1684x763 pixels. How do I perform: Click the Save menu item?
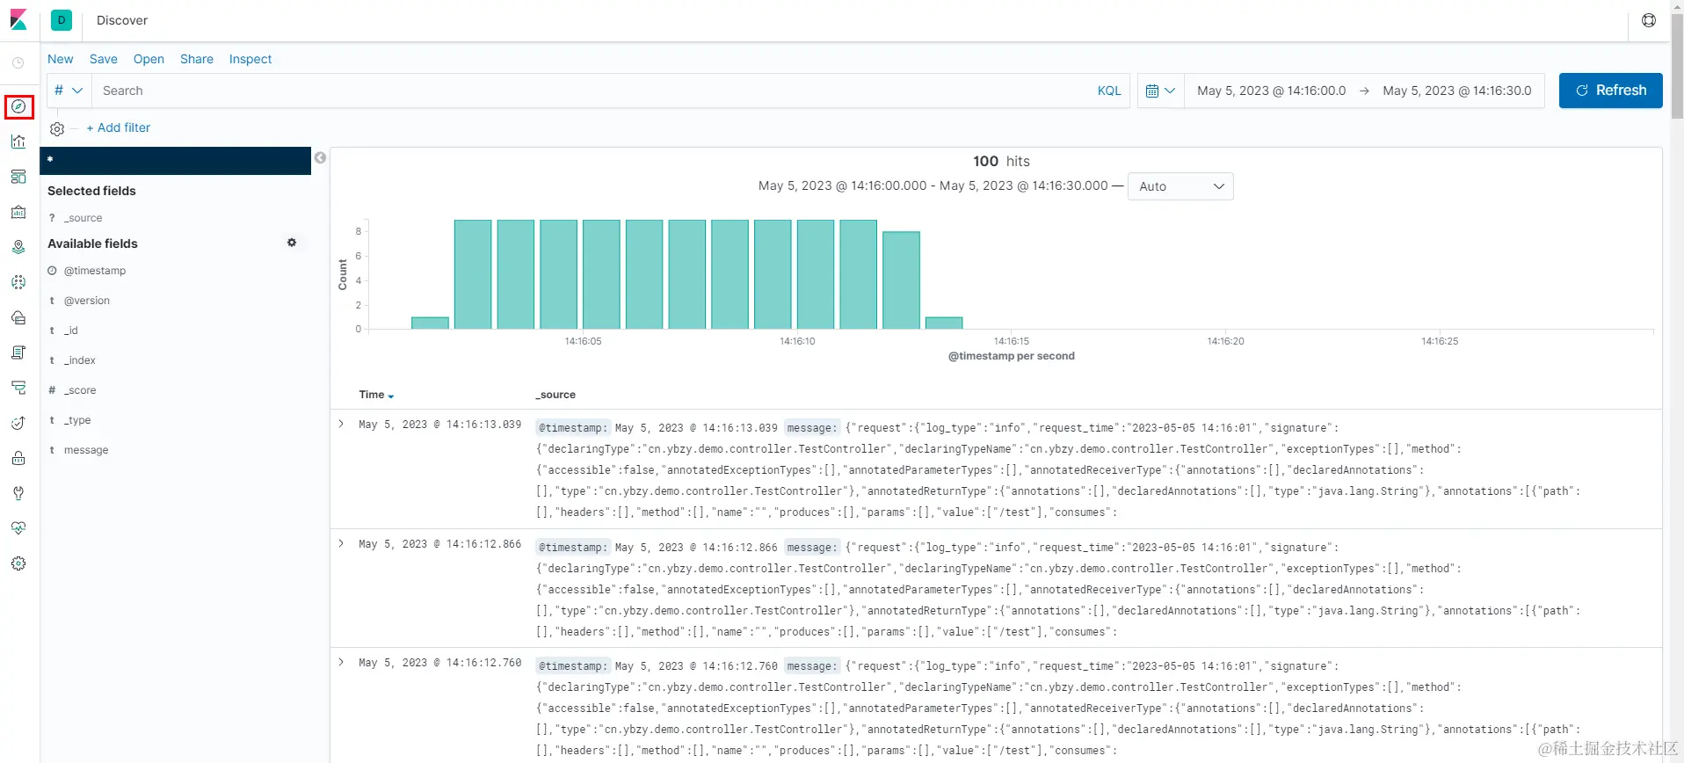(x=103, y=59)
